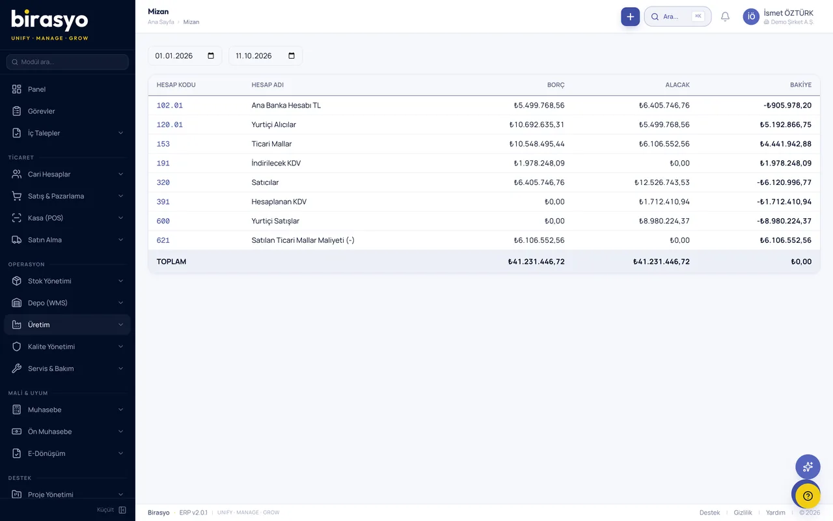This screenshot has width=833, height=521.
Task: Expand the Satın Alma chevron
Action: click(120, 240)
